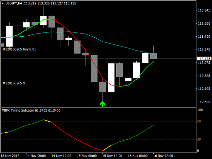Click the current price tag 113.135
This screenshot has height=159, width=212.
(204, 59)
